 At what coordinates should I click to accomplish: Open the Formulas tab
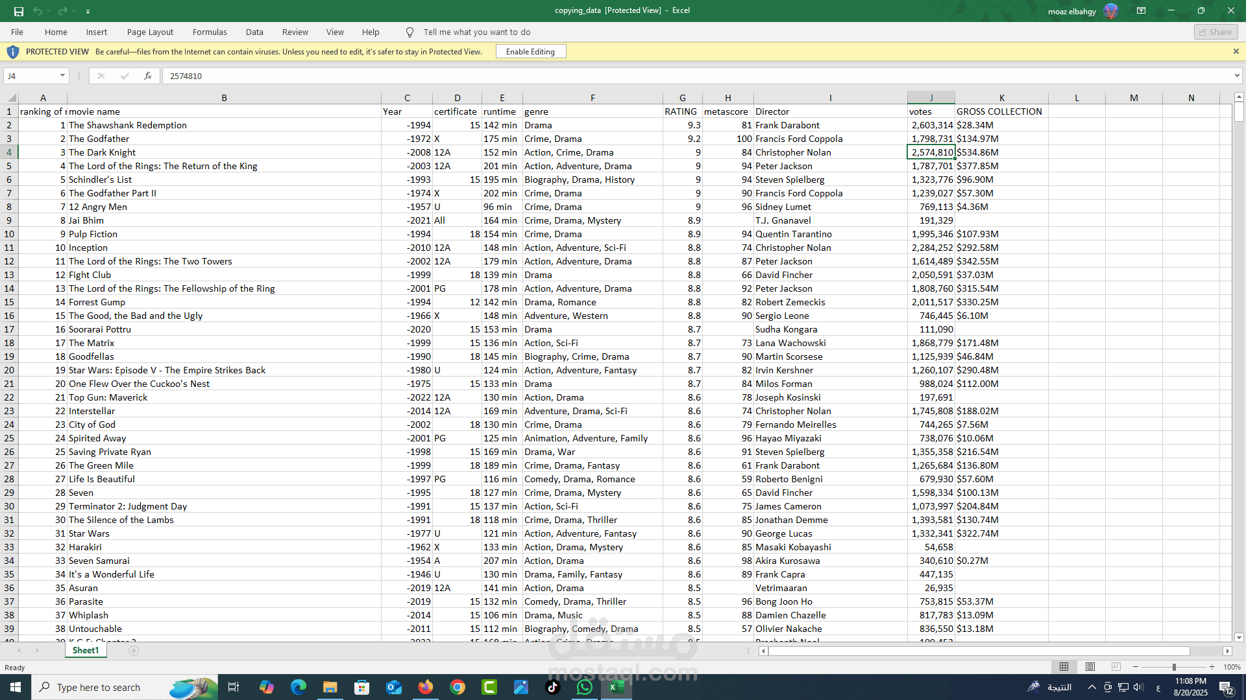coord(210,32)
